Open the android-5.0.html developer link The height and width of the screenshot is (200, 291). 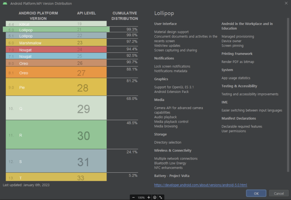click(x=201, y=185)
